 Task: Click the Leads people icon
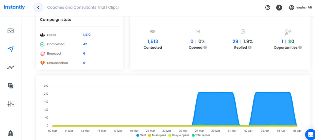pos(42,35)
